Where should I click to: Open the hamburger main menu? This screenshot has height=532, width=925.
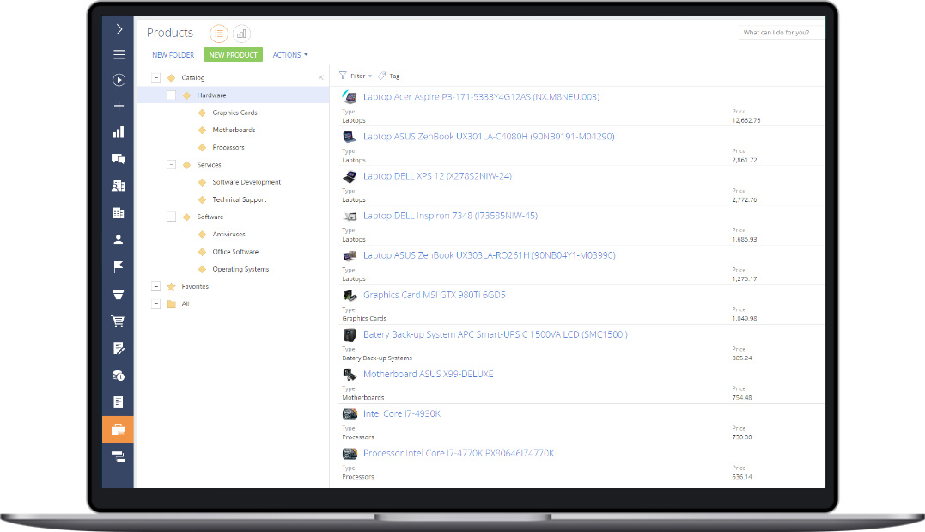pos(119,55)
